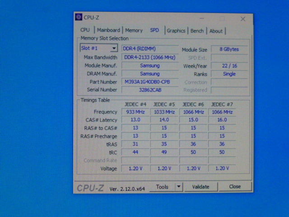Click the Single ranks value
The height and width of the screenshot is (217, 289).
pos(229,74)
